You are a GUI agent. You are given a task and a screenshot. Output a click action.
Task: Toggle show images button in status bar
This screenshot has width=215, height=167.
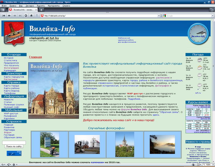click(198, 165)
